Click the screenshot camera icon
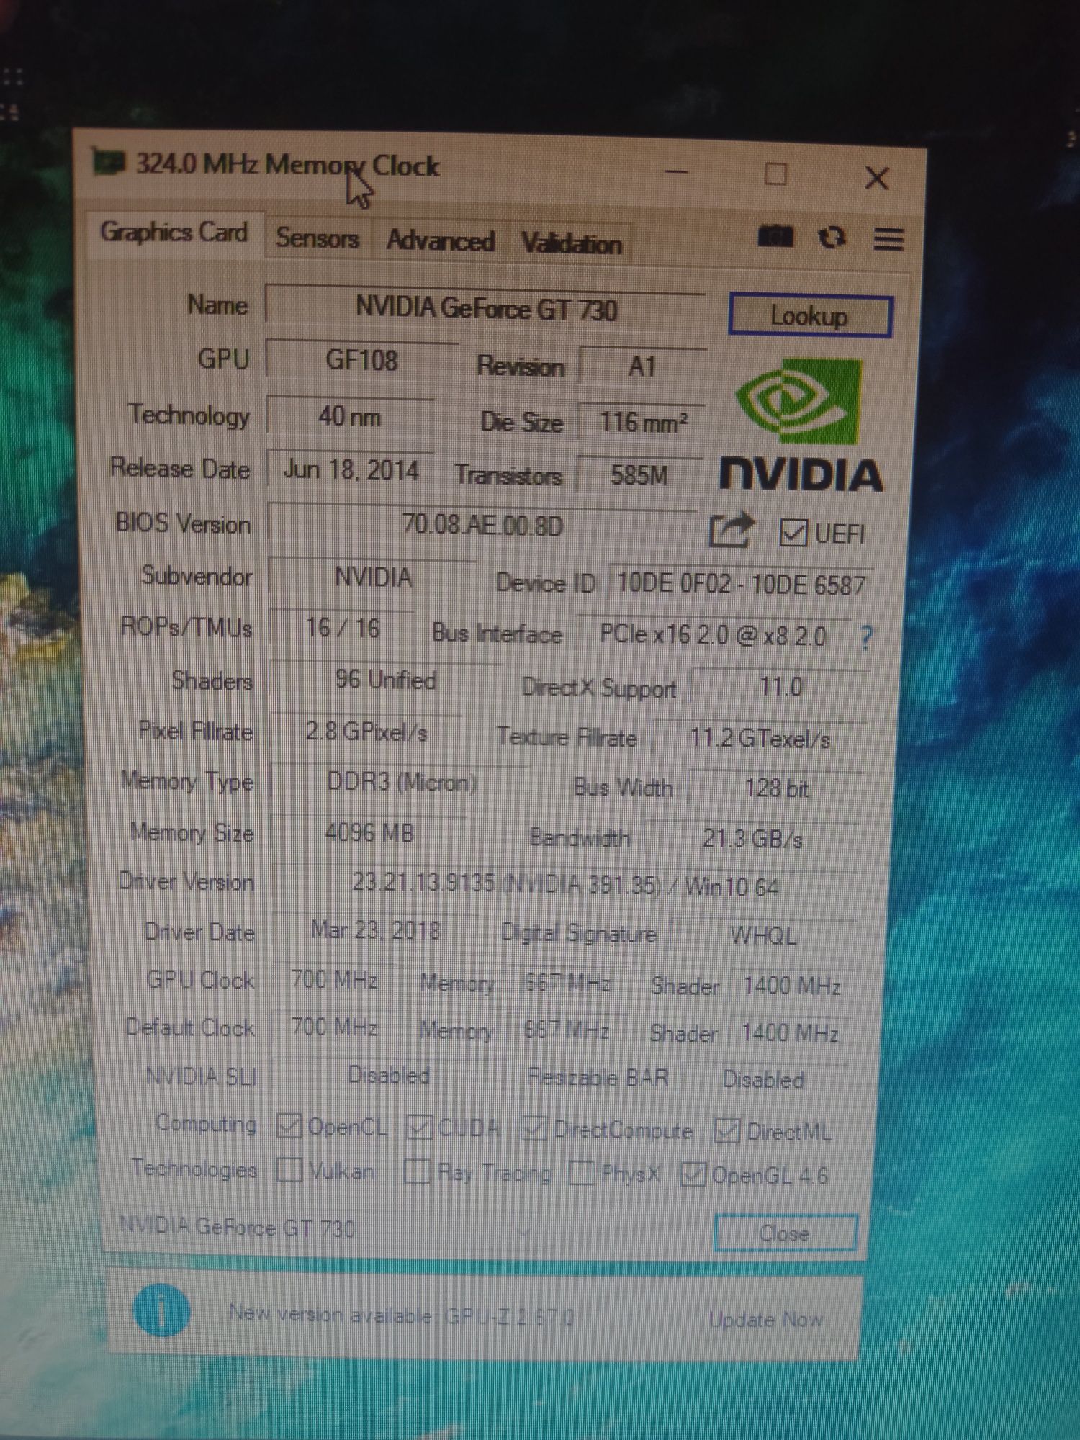The height and width of the screenshot is (1440, 1080). click(775, 236)
